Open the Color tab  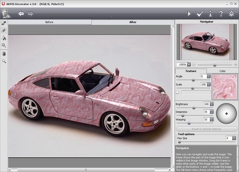222,71
